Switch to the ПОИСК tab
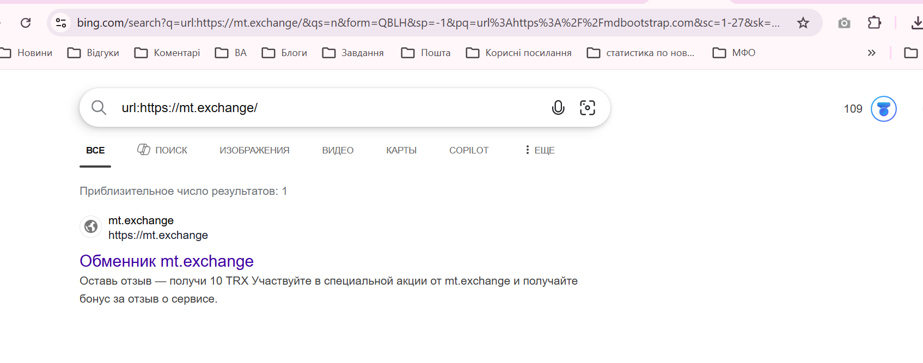The image size is (923, 363). click(x=162, y=150)
